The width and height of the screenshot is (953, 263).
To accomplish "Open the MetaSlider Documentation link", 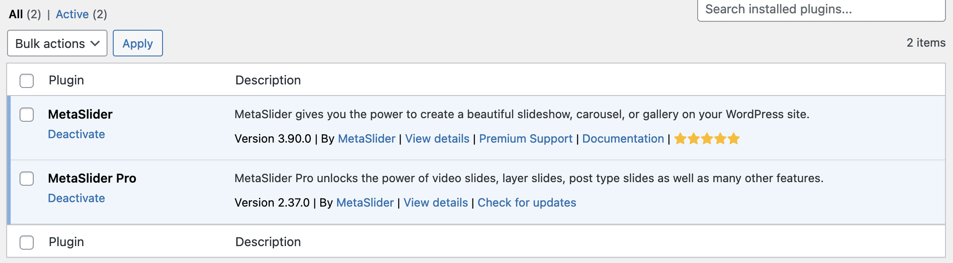I will (x=623, y=139).
